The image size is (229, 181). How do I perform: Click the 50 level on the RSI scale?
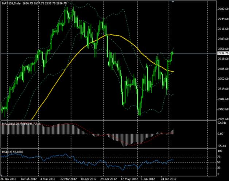pyautogui.click(x=219, y=162)
